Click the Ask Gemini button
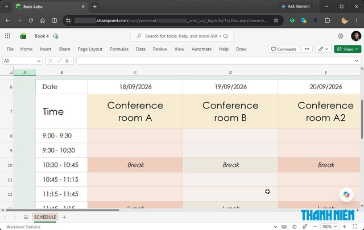Screen dimensions: 364x230 click(x=296, y=6)
